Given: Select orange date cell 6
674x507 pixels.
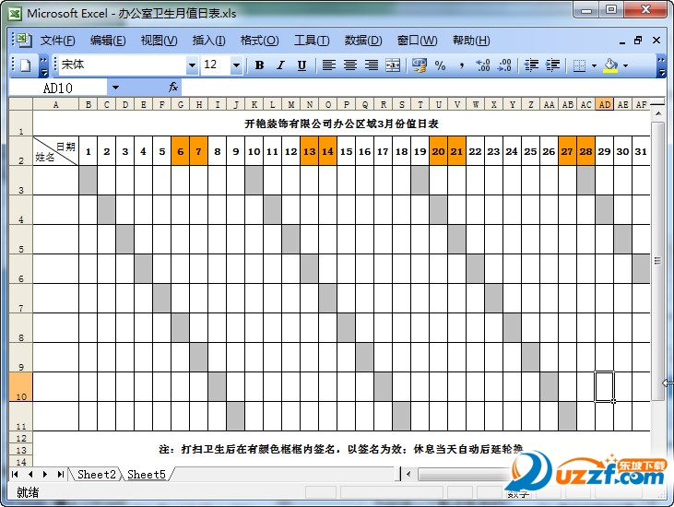Looking at the screenshot, I should click(x=181, y=151).
